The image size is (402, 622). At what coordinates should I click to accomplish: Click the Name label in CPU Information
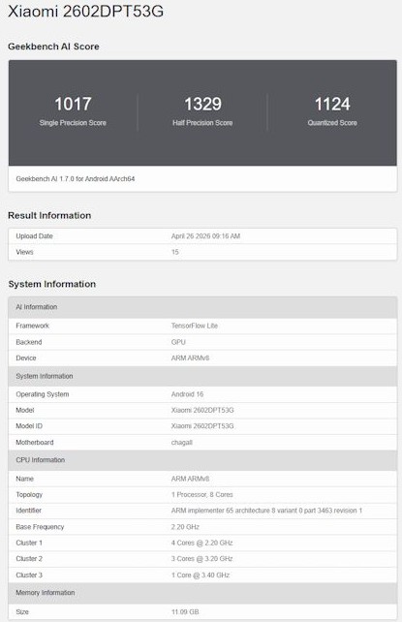[24, 479]
